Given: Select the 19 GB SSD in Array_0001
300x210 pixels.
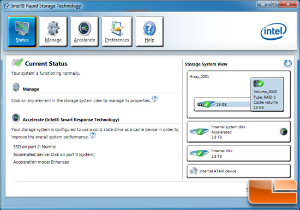Looking at the screenshot, I should click(x=223, y=104).
